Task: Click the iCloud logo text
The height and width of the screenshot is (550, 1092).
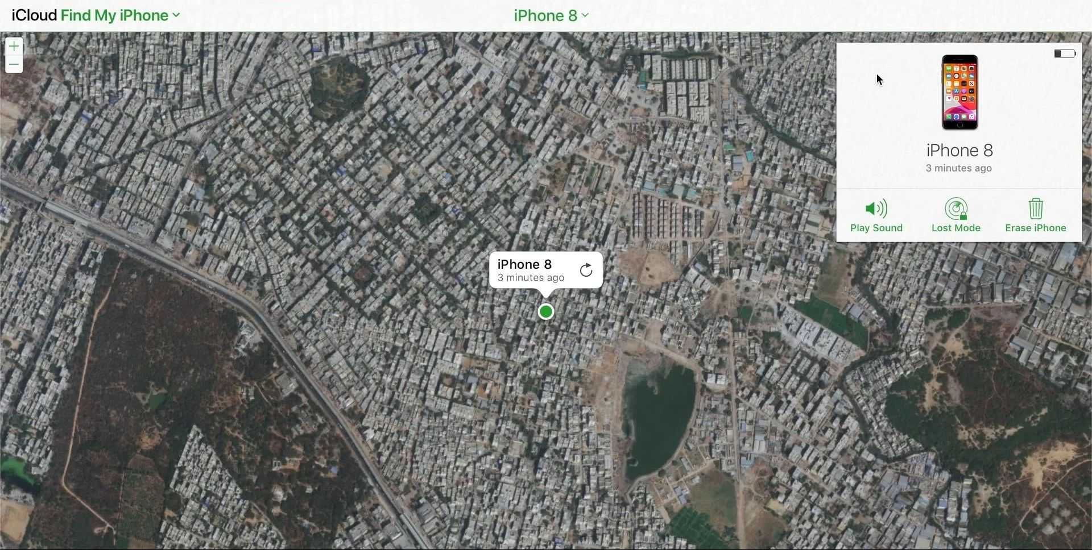Action: [34, 15]
